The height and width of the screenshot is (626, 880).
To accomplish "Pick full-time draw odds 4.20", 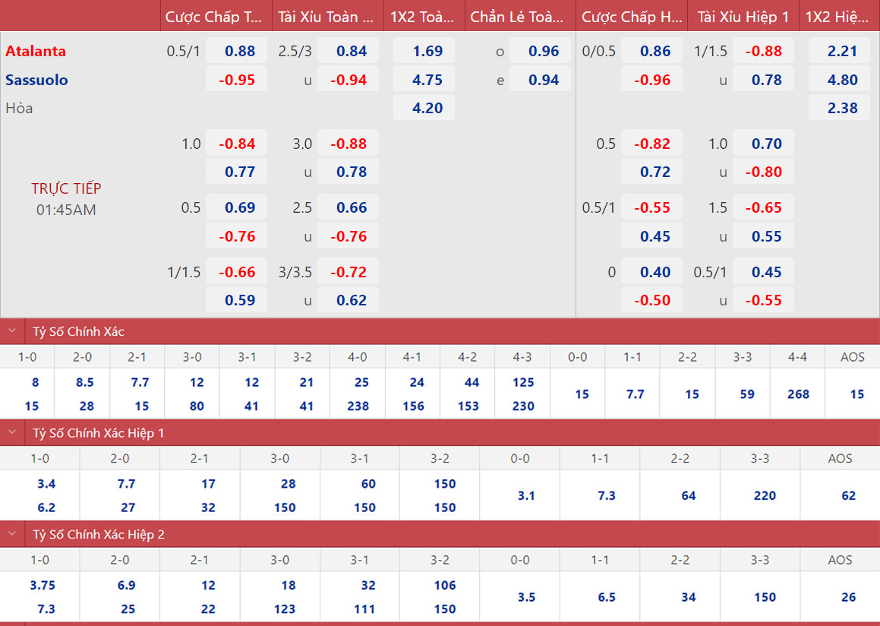I will pyautogui.click(x=424, y=108).
